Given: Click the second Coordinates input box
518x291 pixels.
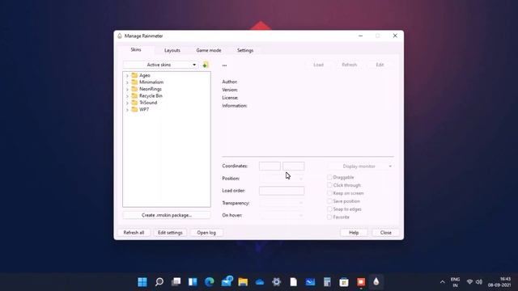Looking at the screenshot, I should pos(293,166).
